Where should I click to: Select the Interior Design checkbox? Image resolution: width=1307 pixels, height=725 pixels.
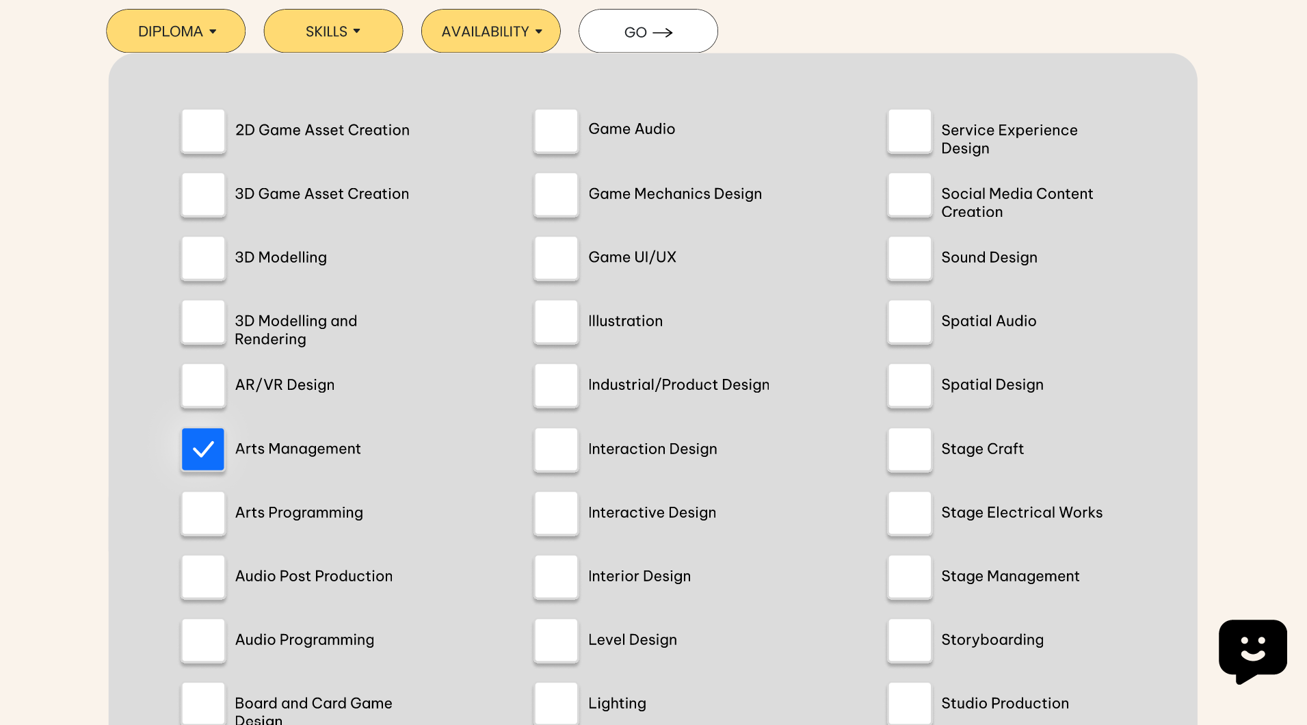556,577
